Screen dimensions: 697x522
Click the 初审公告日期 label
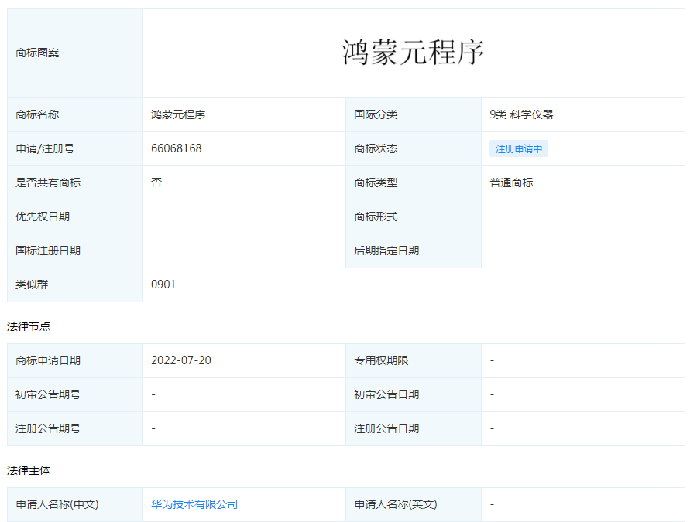[386, 394]
